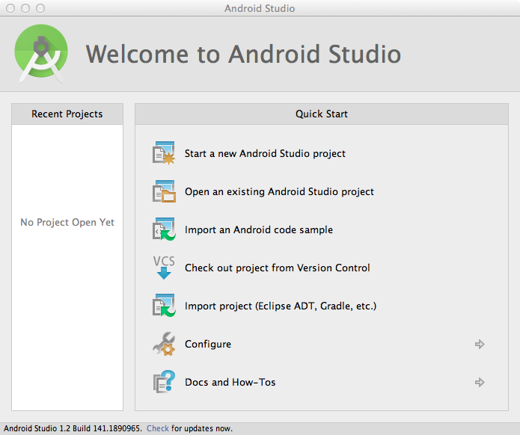Click the Docs and How-Tos question mark icon
The height and width of the screenshot is (435, 520).
pos(164,382)
